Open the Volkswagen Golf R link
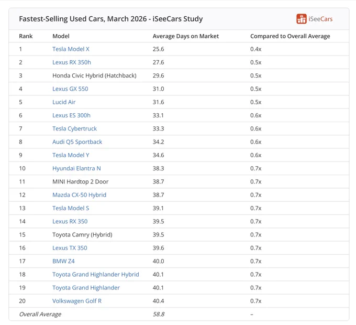The image size is (356, 325). tap(77, 301)
